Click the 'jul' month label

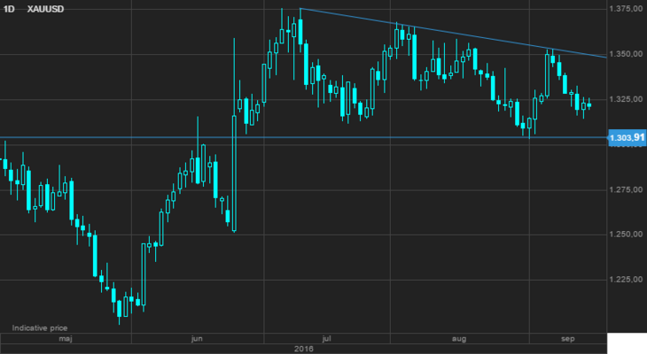click(x=328, y=339)
